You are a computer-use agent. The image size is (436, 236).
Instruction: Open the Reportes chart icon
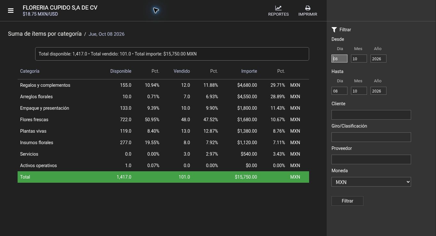pos(278,8)
